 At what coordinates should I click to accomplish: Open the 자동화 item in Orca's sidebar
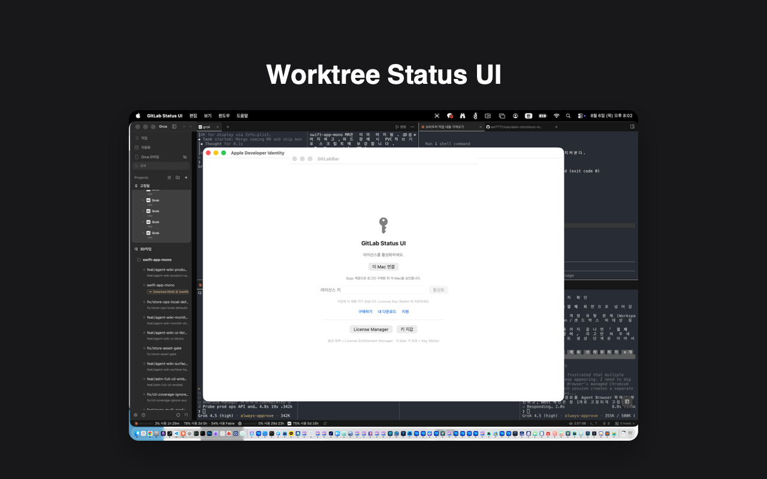(x=145, y=147)
